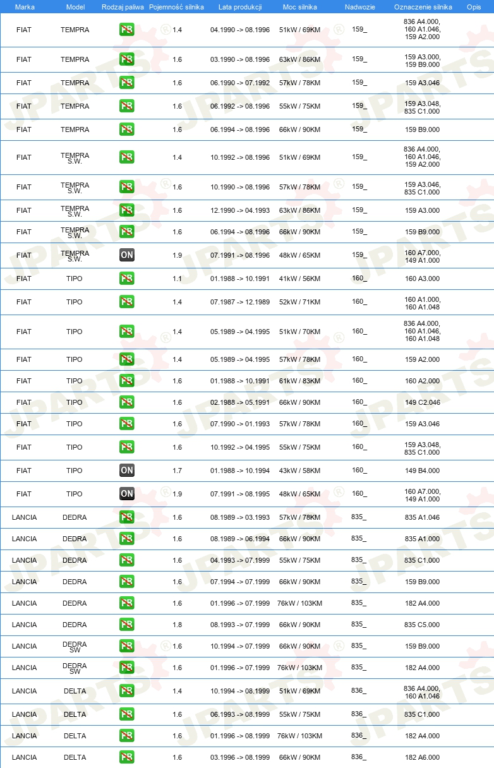
Task: Click the Model column header
Action: point(75,7)
